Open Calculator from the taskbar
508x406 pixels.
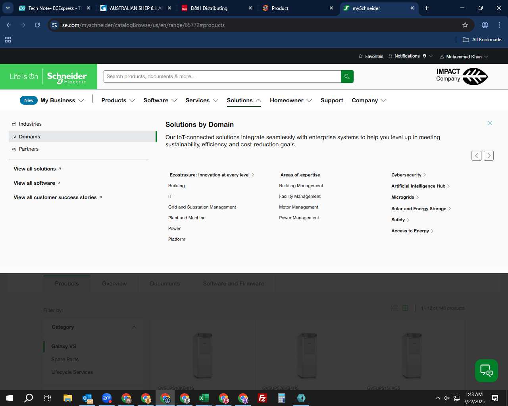282,398
